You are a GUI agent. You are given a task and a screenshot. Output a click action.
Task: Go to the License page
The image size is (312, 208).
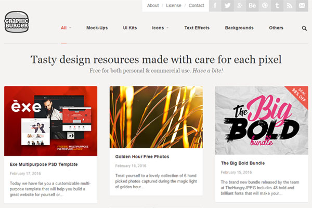(x=174, y=6)
